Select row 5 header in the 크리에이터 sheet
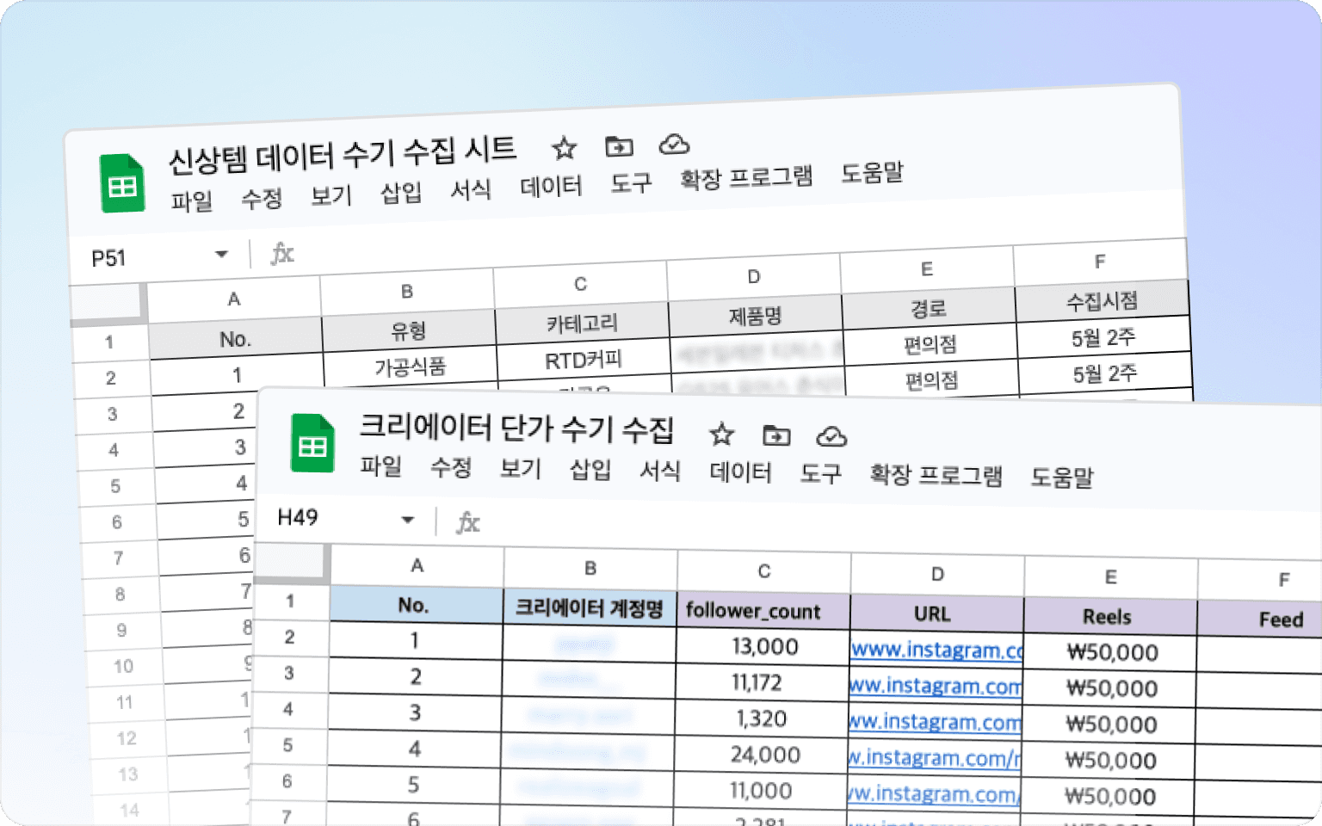Screen dimensions: 1322x826 click(x=288, y=745)
